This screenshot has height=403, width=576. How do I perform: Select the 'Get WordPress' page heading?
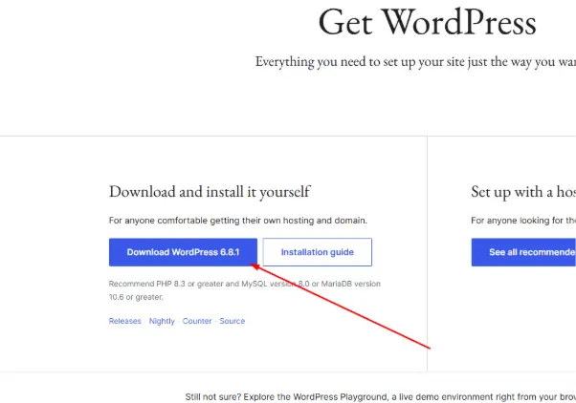(x=428, y=22)
